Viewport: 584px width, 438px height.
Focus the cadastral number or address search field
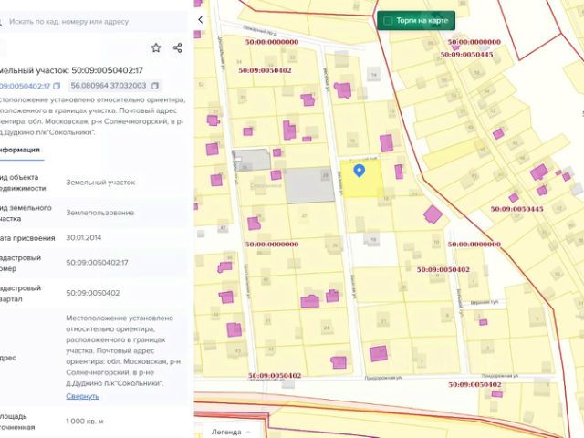pos(93,22)
